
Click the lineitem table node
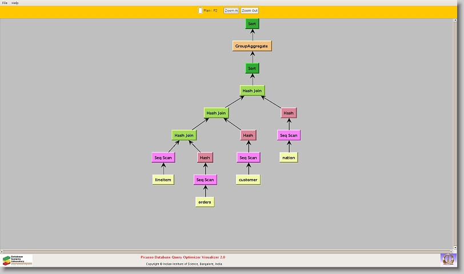tap(163, 179)
